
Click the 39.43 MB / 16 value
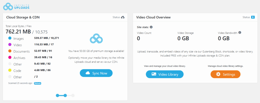pyautogui.click(x=43, y=57)
